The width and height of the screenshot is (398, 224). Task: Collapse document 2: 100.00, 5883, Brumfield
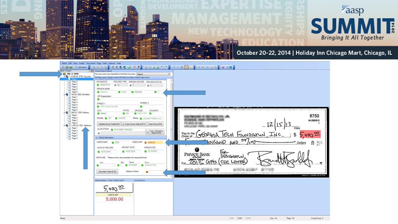[64, 94]
